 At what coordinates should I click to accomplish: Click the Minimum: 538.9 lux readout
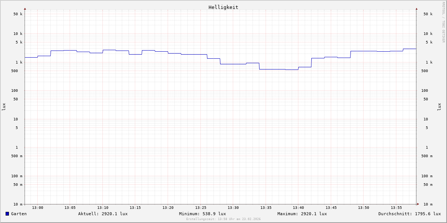[202, 214]
